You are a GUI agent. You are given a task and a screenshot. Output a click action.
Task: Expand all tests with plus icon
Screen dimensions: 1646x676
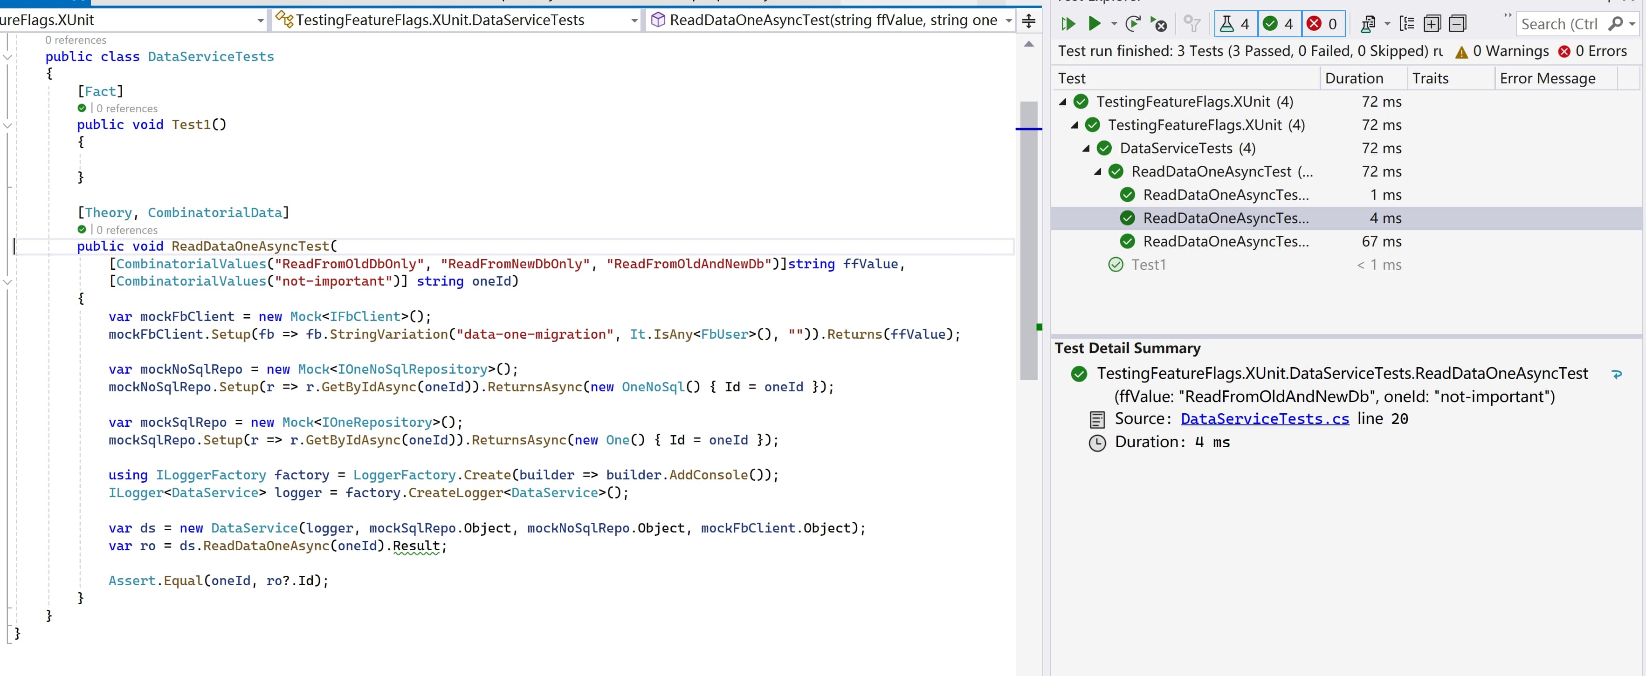coord(1433,24)
